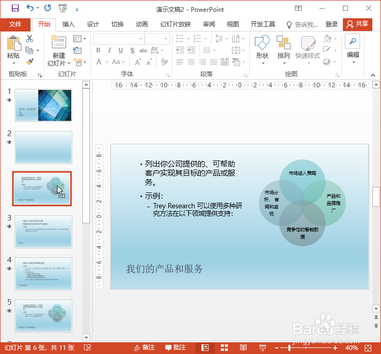
Task: Toggle text Shadow formatting
Action: click(132, 50)
